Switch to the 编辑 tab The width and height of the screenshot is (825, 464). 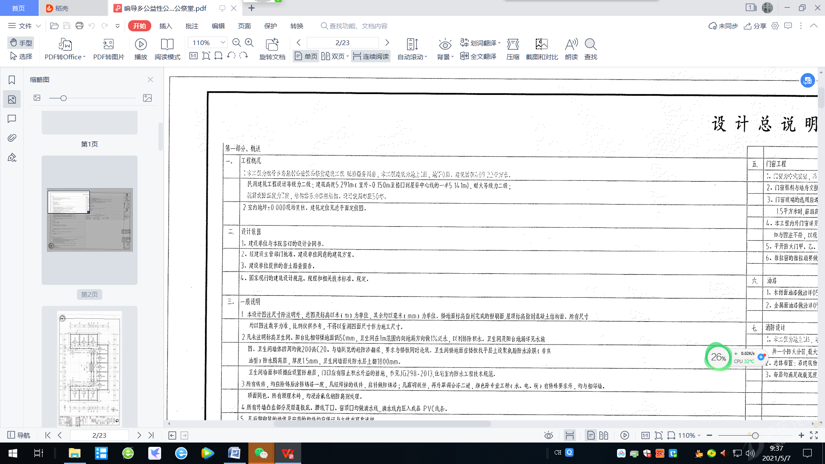tap(218, 26)
